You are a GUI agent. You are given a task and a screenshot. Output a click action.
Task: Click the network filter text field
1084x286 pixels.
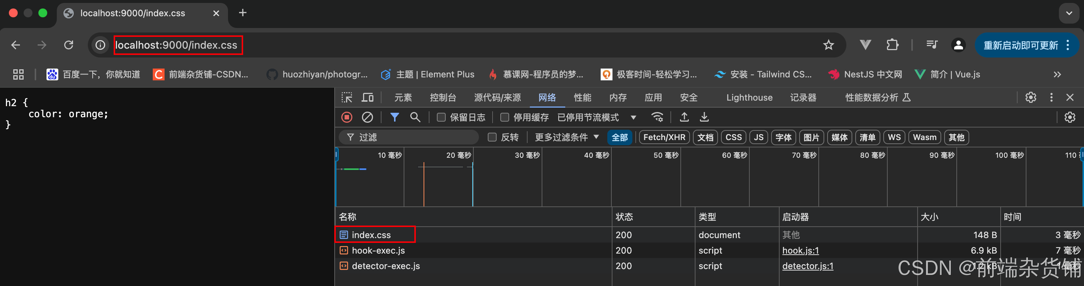409,137
